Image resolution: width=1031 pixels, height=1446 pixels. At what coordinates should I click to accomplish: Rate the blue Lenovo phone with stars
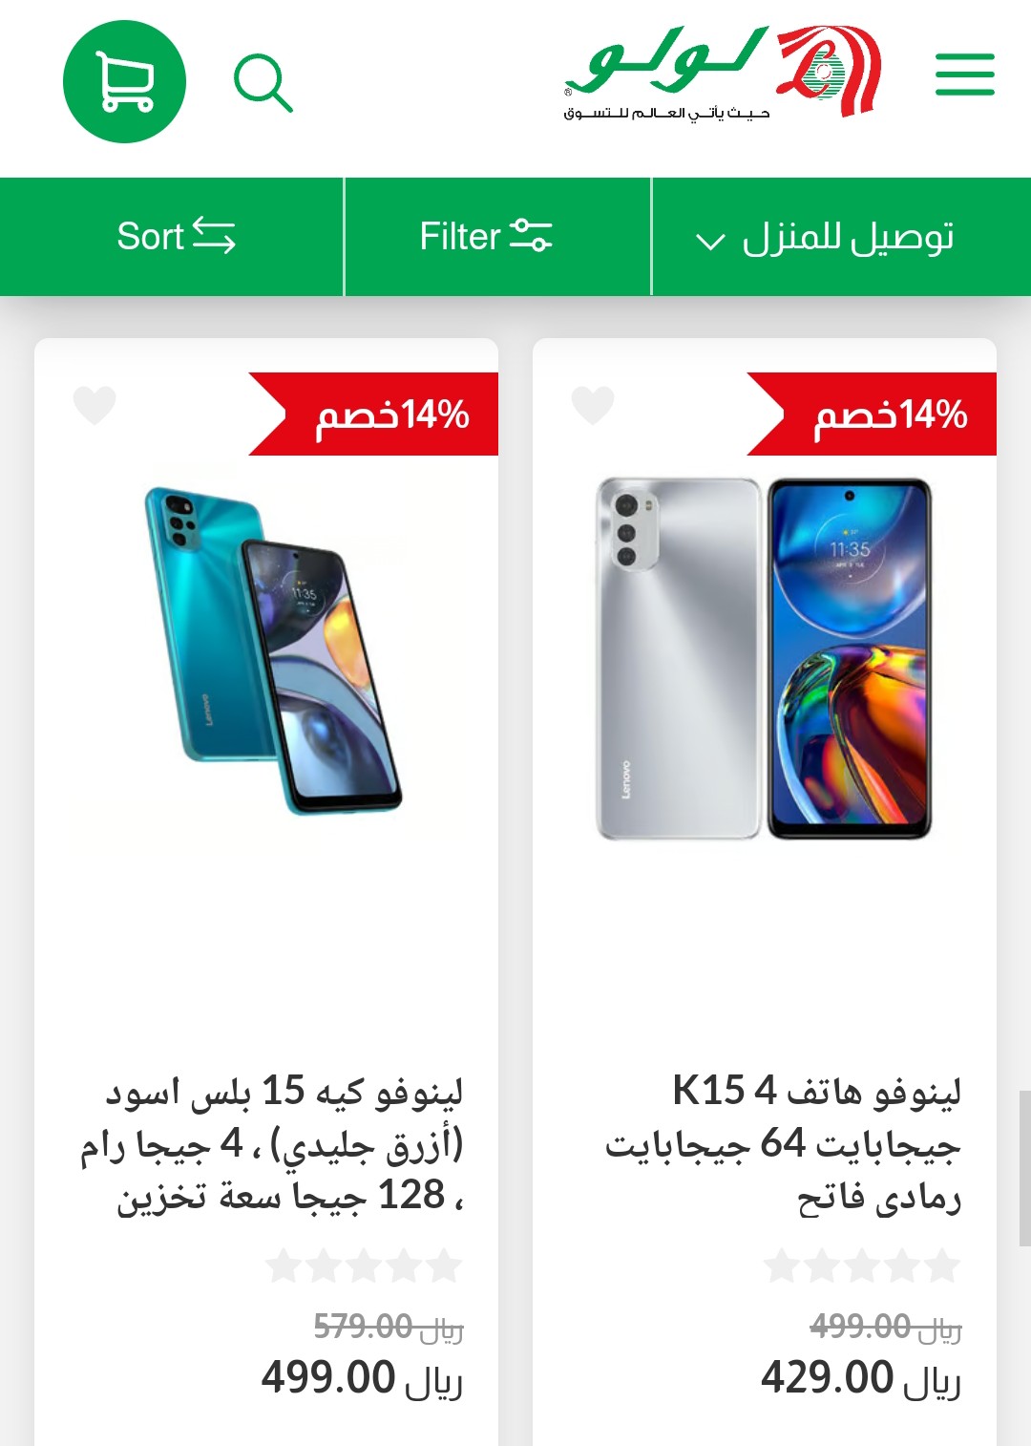364,1266
